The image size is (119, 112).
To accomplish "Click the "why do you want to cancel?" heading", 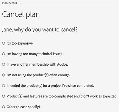I will [x=46, y=30].
